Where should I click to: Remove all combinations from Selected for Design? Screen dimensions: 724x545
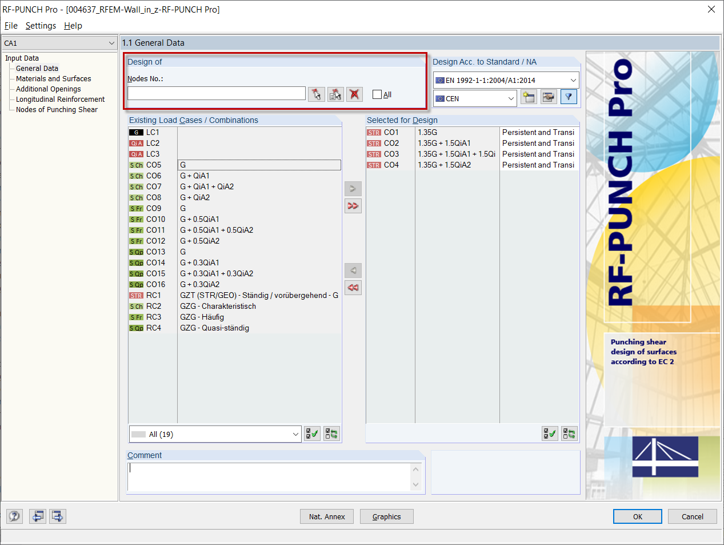353,288
